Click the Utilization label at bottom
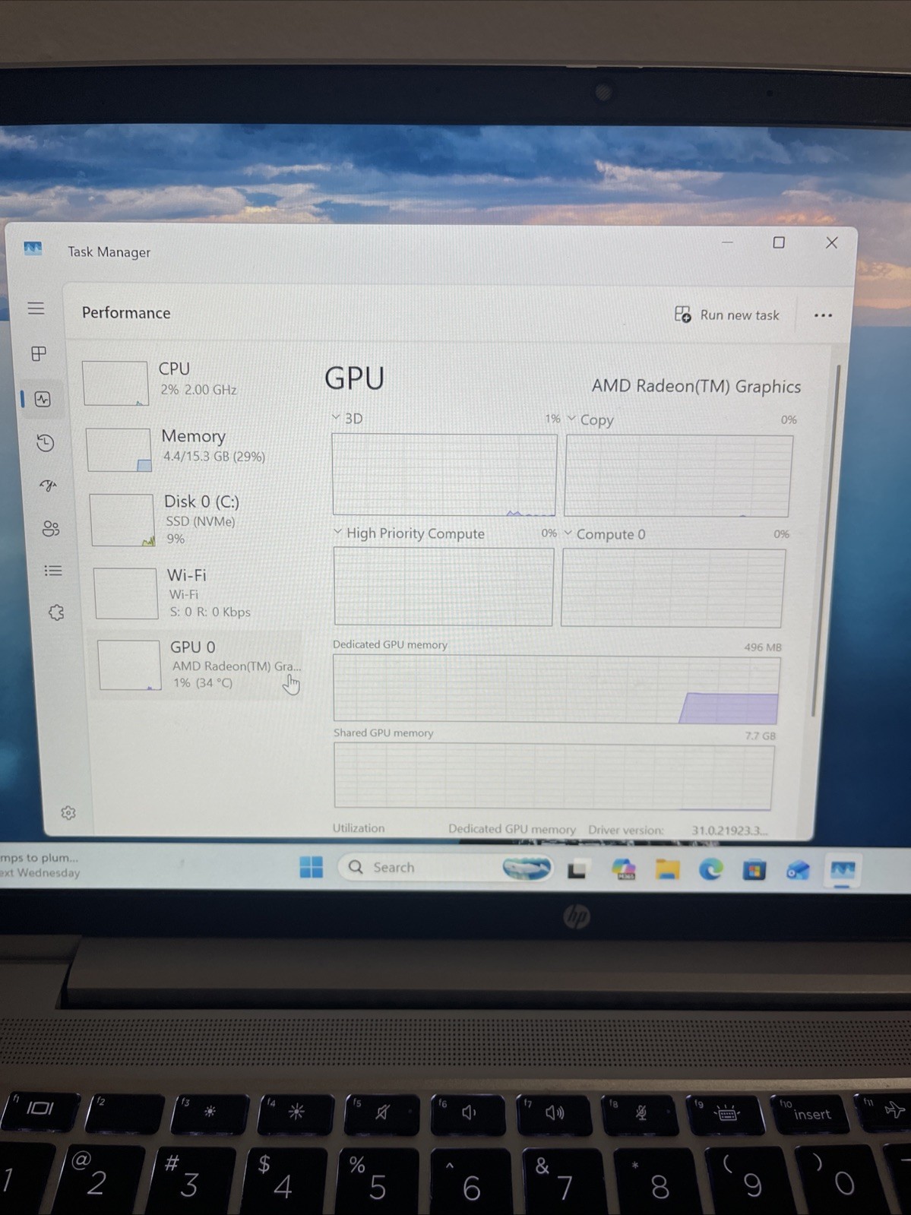 (359, 828)
